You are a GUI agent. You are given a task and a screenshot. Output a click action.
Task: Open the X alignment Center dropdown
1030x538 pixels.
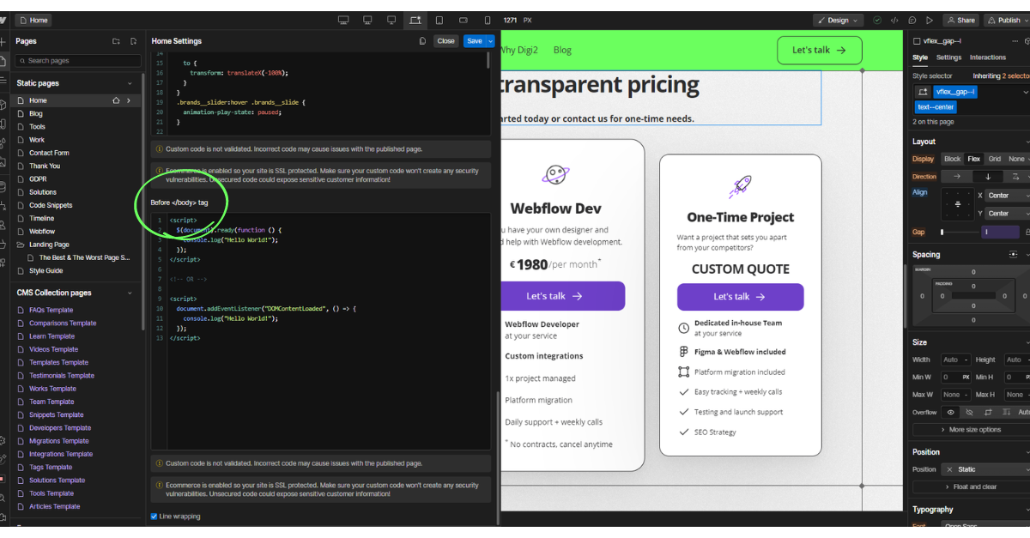(1008, 196)
